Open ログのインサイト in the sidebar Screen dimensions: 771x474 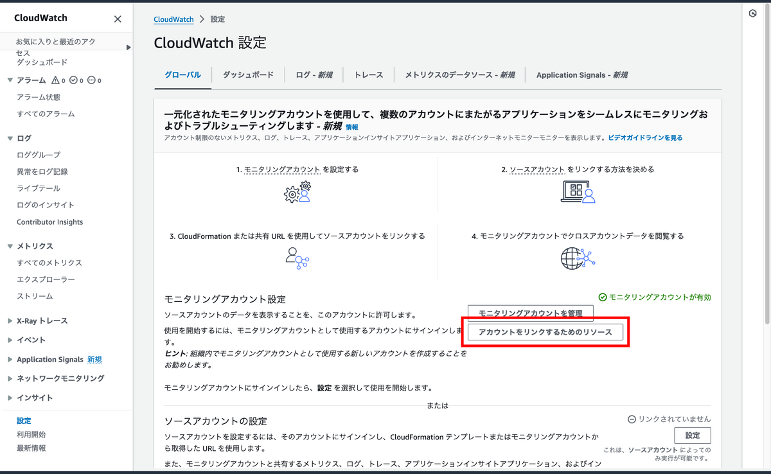point(46,205)
